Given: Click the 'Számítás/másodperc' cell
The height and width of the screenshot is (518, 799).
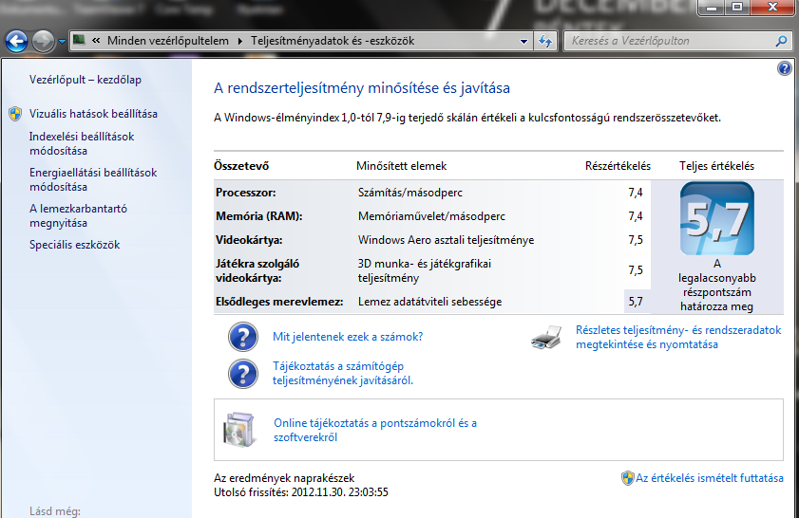Looking at the screenshot, I should coord(410,193).
